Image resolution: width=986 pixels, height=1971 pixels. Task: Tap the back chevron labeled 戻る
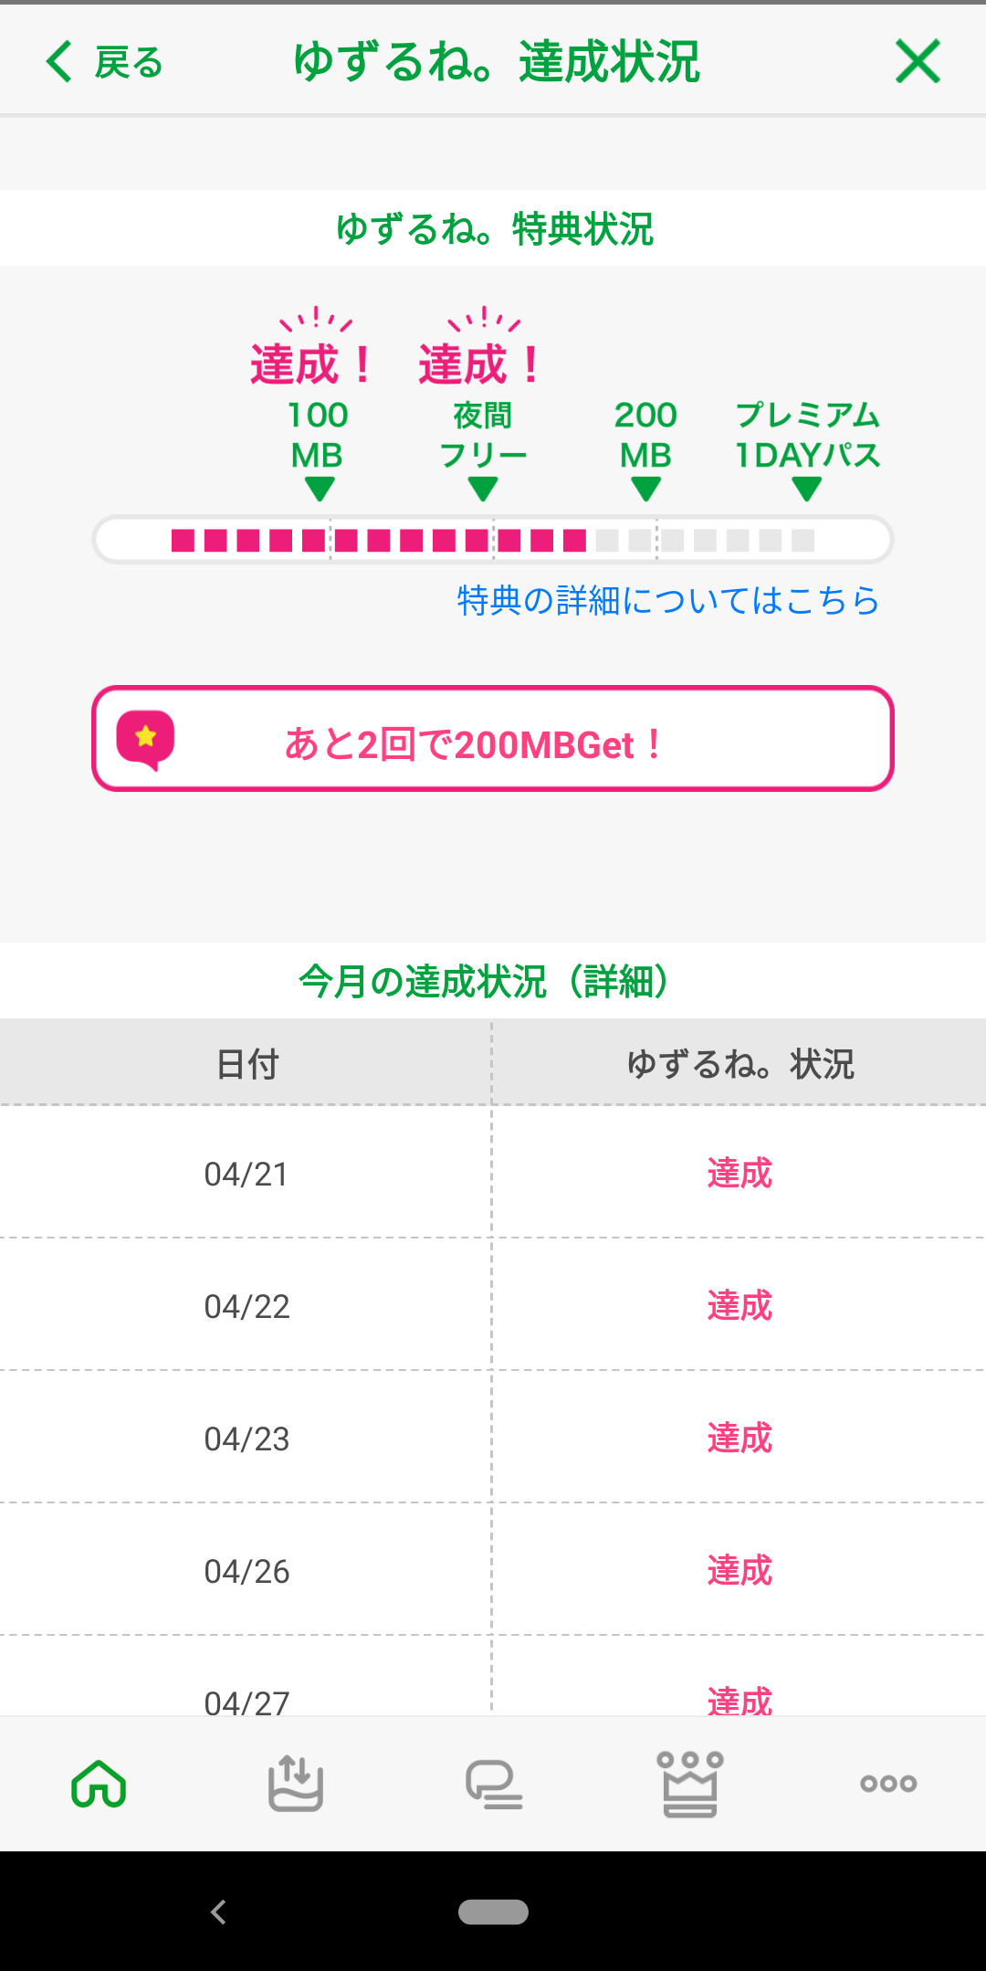tap(104, 62)
